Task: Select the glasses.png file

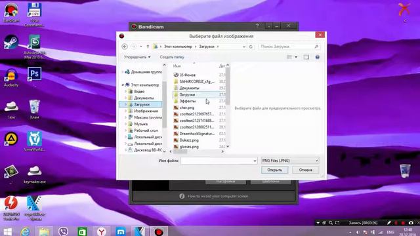Action: coord(189,147)
